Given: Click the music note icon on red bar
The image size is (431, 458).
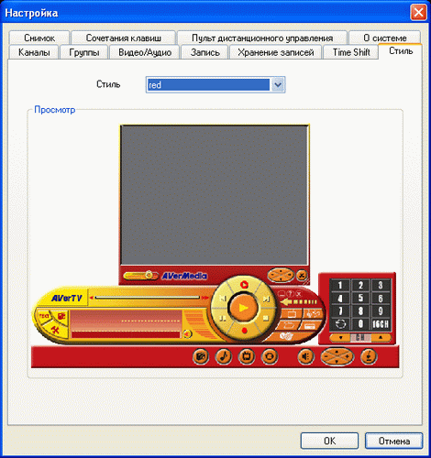Looking at the screenshot, I should pos(224,356).
